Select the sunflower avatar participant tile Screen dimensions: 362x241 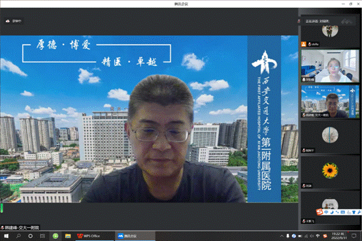330,172
